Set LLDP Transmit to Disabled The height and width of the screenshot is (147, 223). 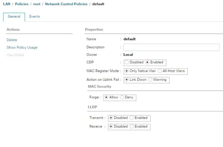point(111,118)
